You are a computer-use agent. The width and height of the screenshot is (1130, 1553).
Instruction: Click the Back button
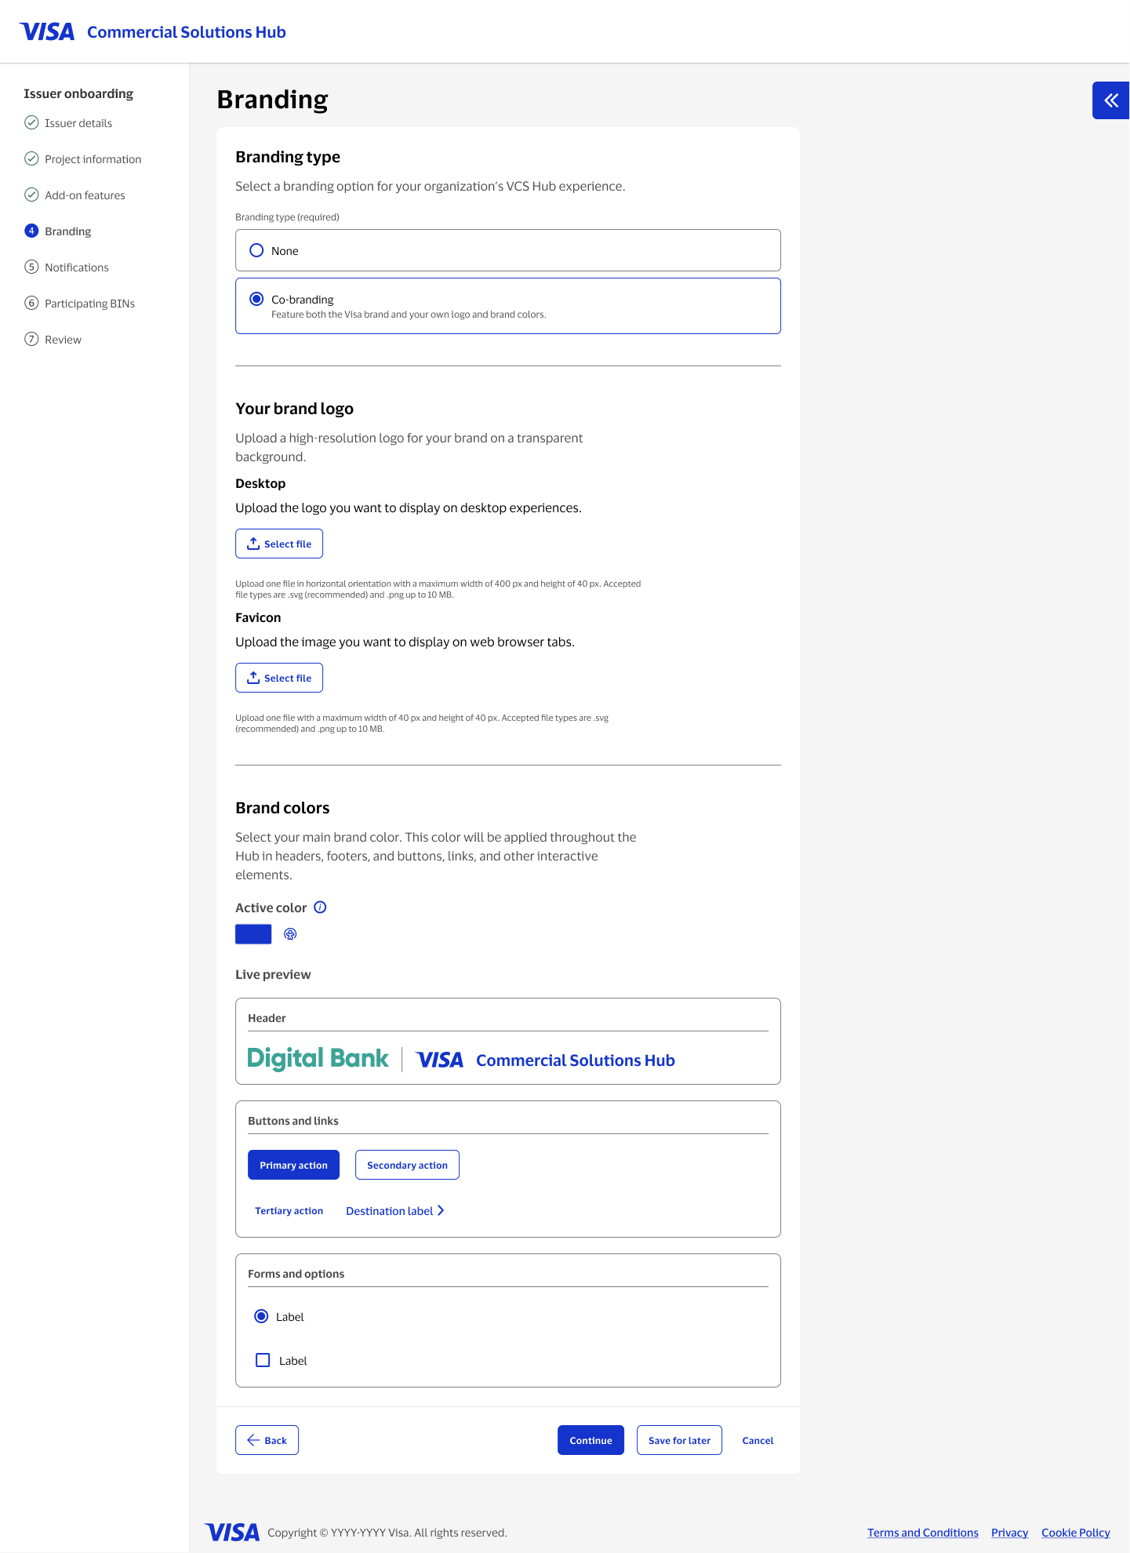pos(267,1440)
